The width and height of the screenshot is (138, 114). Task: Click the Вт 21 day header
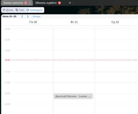pyautogui.click(x=74, y=22)
